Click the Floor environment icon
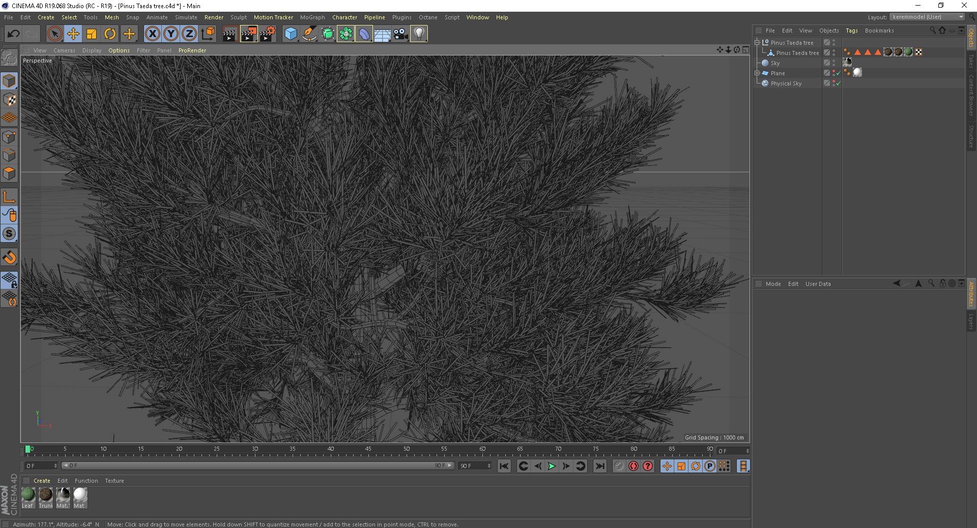 point(382,34)
